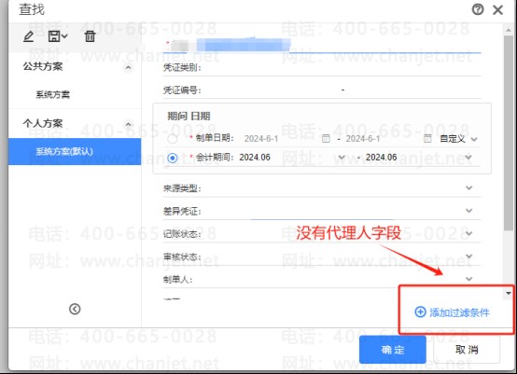Image resolution: width=517 pixels, height=374 pixels.
Task: Click the 凭证编号 input field
Action: click(x=322, y=90)
